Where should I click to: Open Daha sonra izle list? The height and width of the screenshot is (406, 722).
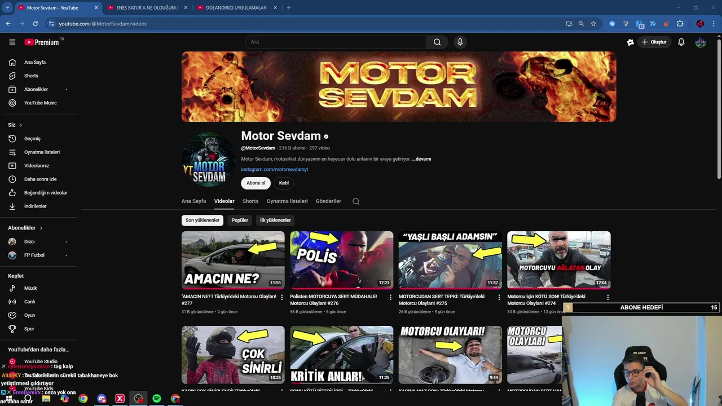click(39, 179)
